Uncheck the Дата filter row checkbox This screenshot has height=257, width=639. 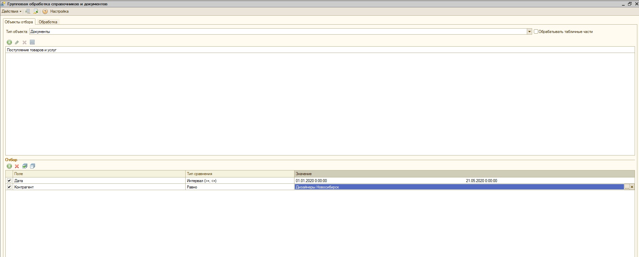(9, 180)
